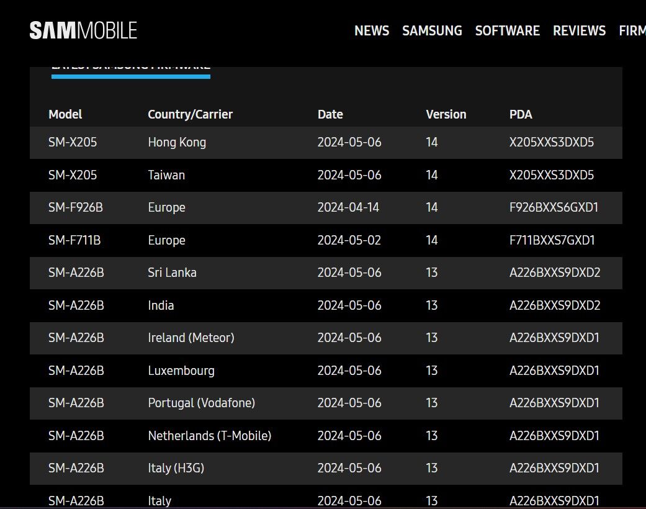Click PDA A226BXXS9DXD1 in Portugal row
Viewport: 646px width, 509px height.
pyautogui.click(x=554, y=403)
